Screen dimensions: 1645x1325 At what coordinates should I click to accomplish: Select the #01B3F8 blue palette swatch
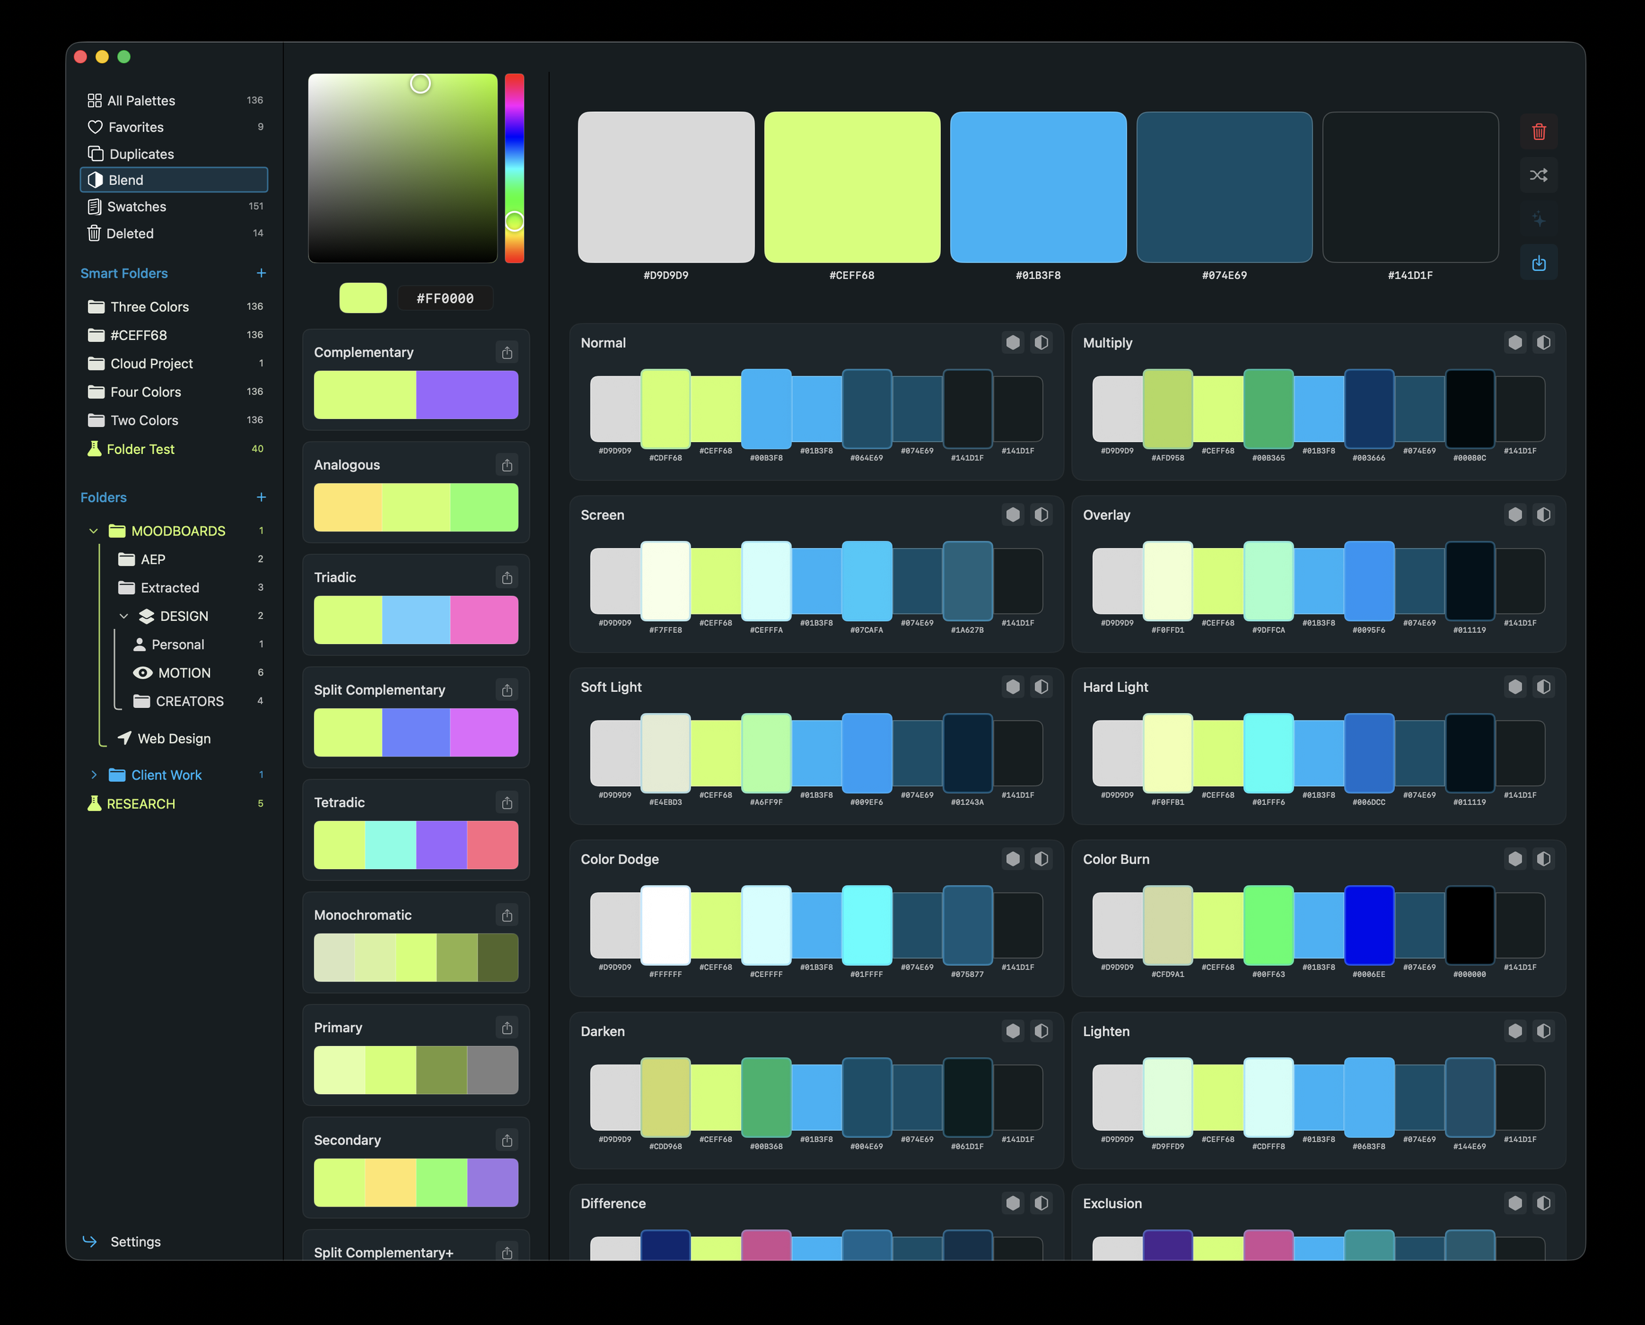[x=1038, y=187]
